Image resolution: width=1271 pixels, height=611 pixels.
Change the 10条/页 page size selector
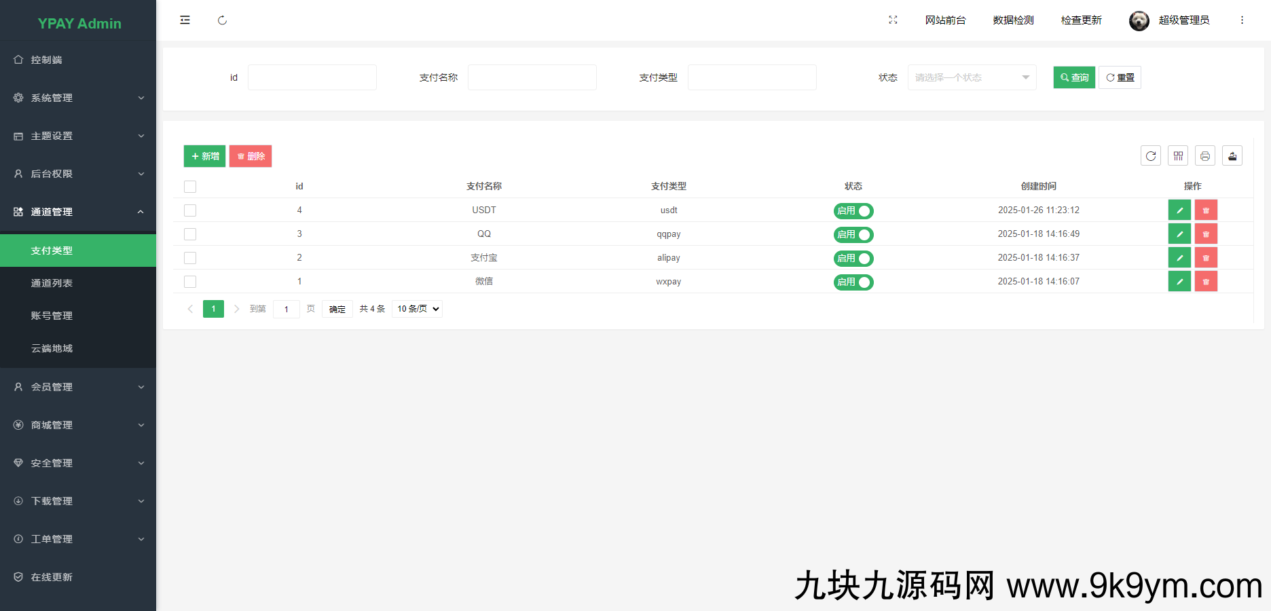click(416, 309)
